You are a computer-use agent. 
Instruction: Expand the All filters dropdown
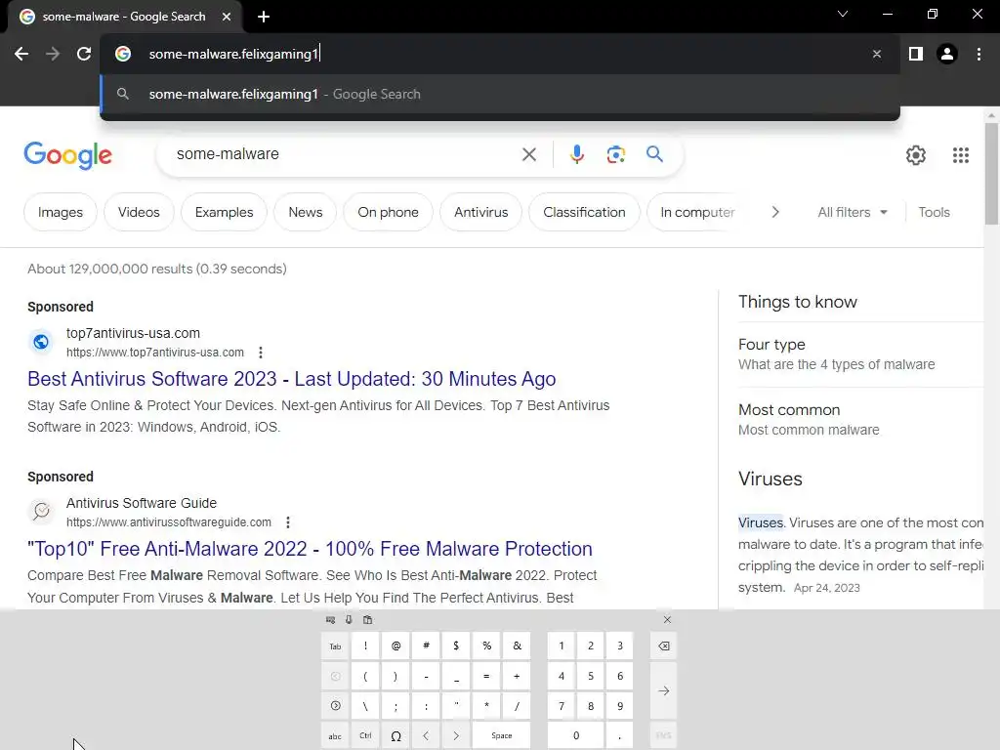(852, 212)
